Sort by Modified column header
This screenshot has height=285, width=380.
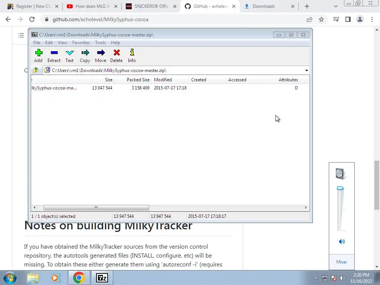170,80
